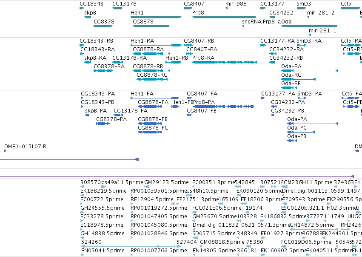Select the CG34232-PB protein arrow
The image size is (362, 257).
(272, 115)
